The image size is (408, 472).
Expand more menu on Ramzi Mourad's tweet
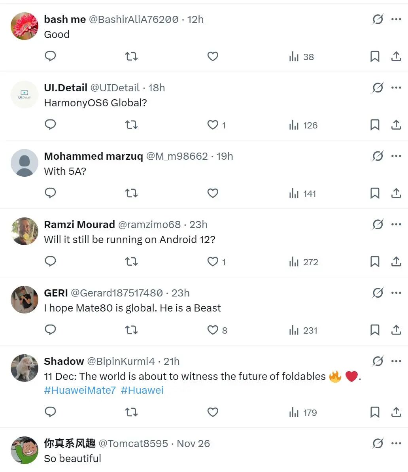pos(396,224)
